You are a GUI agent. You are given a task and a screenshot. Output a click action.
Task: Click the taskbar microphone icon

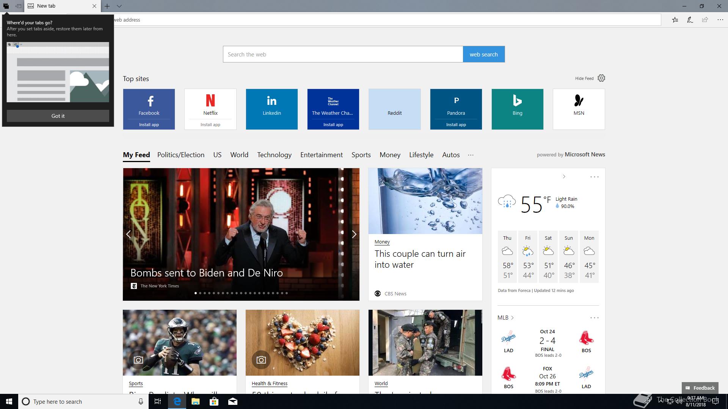pyautogui.click(x=141, y=401)
